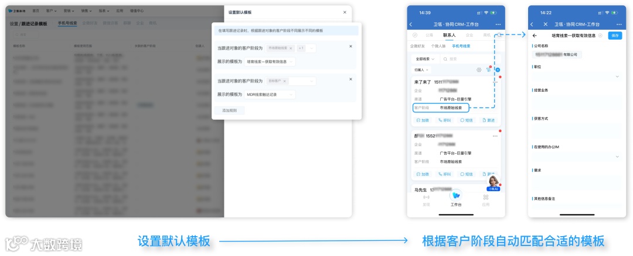Expand the 报表 menu in top navigation
The width and height of the screenshot is (633, 256).
104,11
